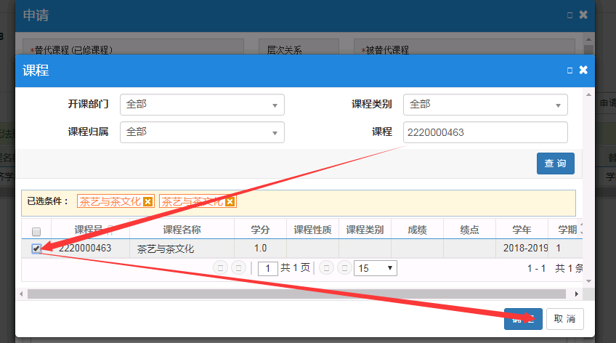This screenshot has width=616, height=343.
Task: Click the 课程 number input field
Action: coord(485,132)
